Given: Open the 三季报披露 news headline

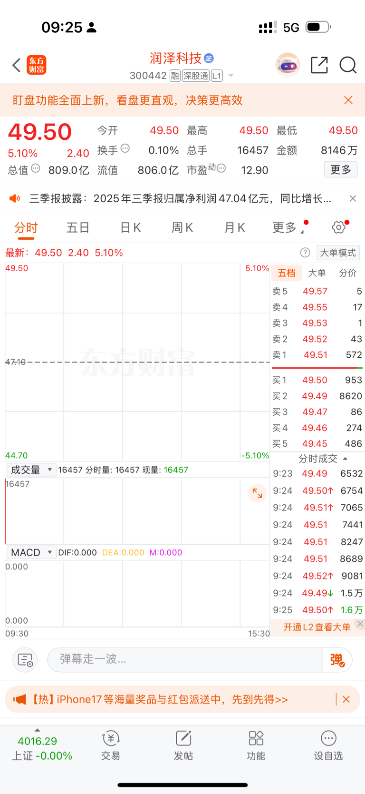Looking at the screenshot, I should 180,198.
